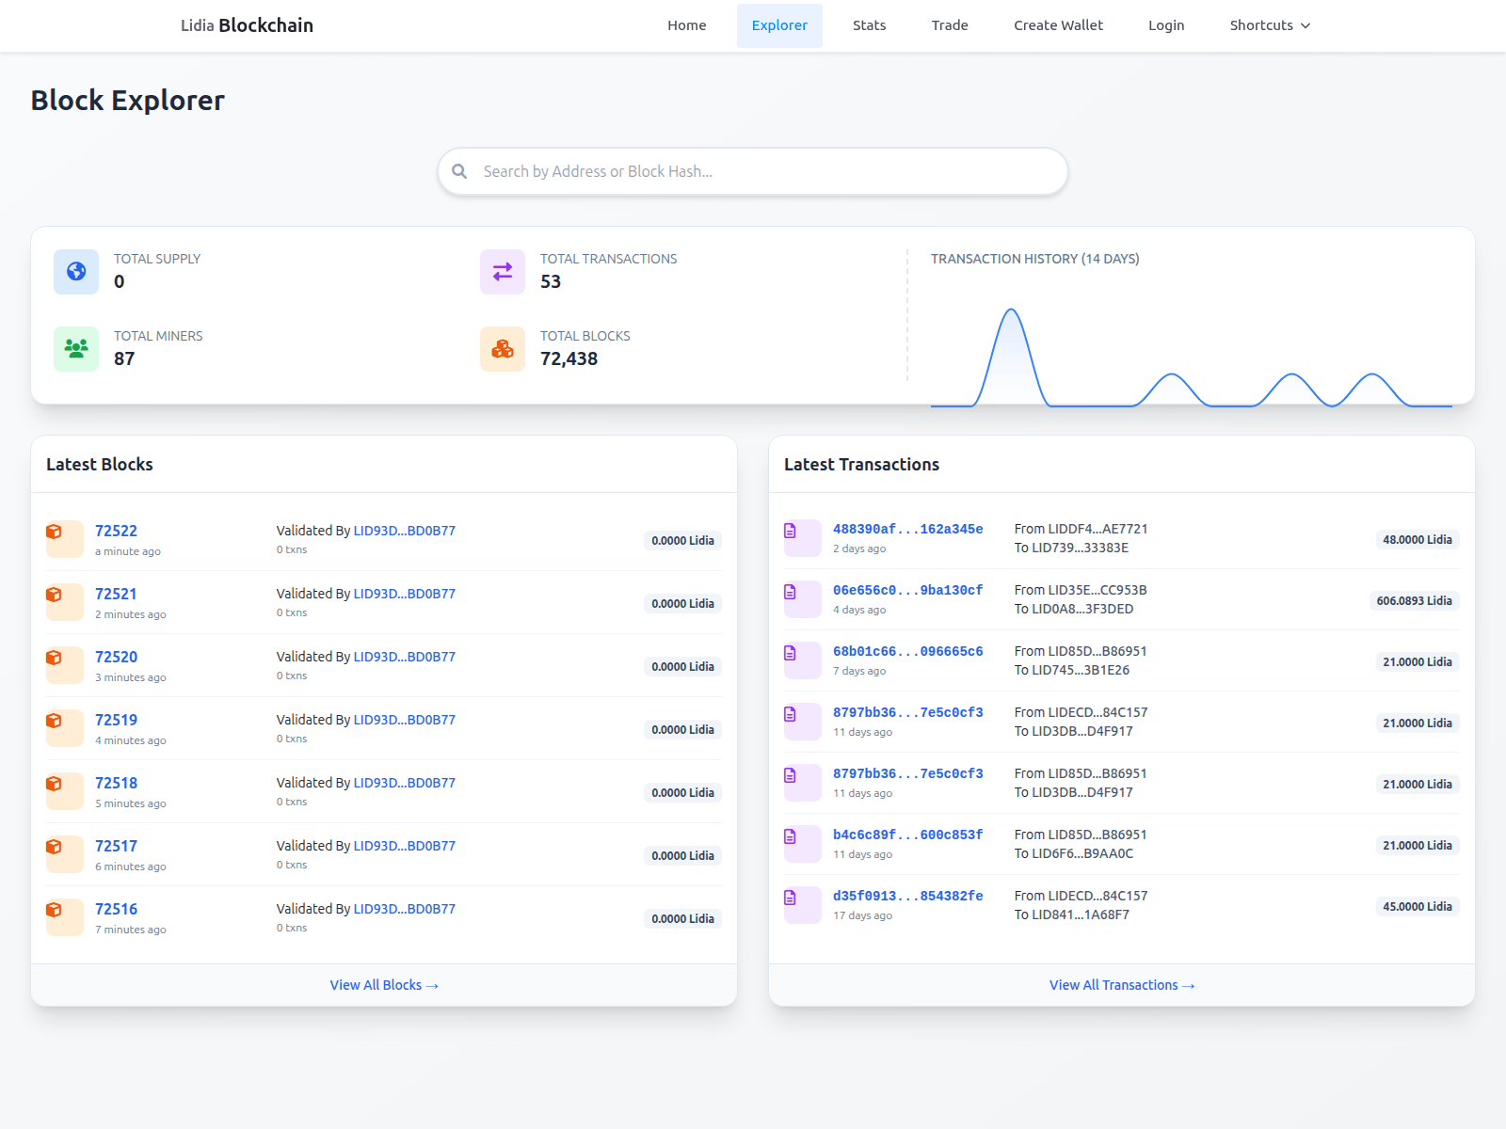Open block 72520
Screen dimensions: 1506x1129
click(116, 657)
